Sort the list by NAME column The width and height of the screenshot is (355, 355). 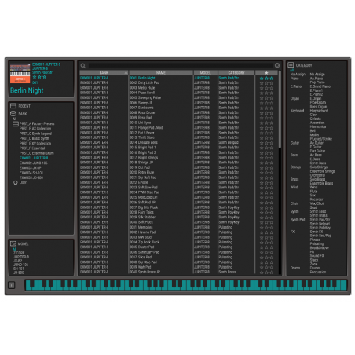click(x=161, y=73)
